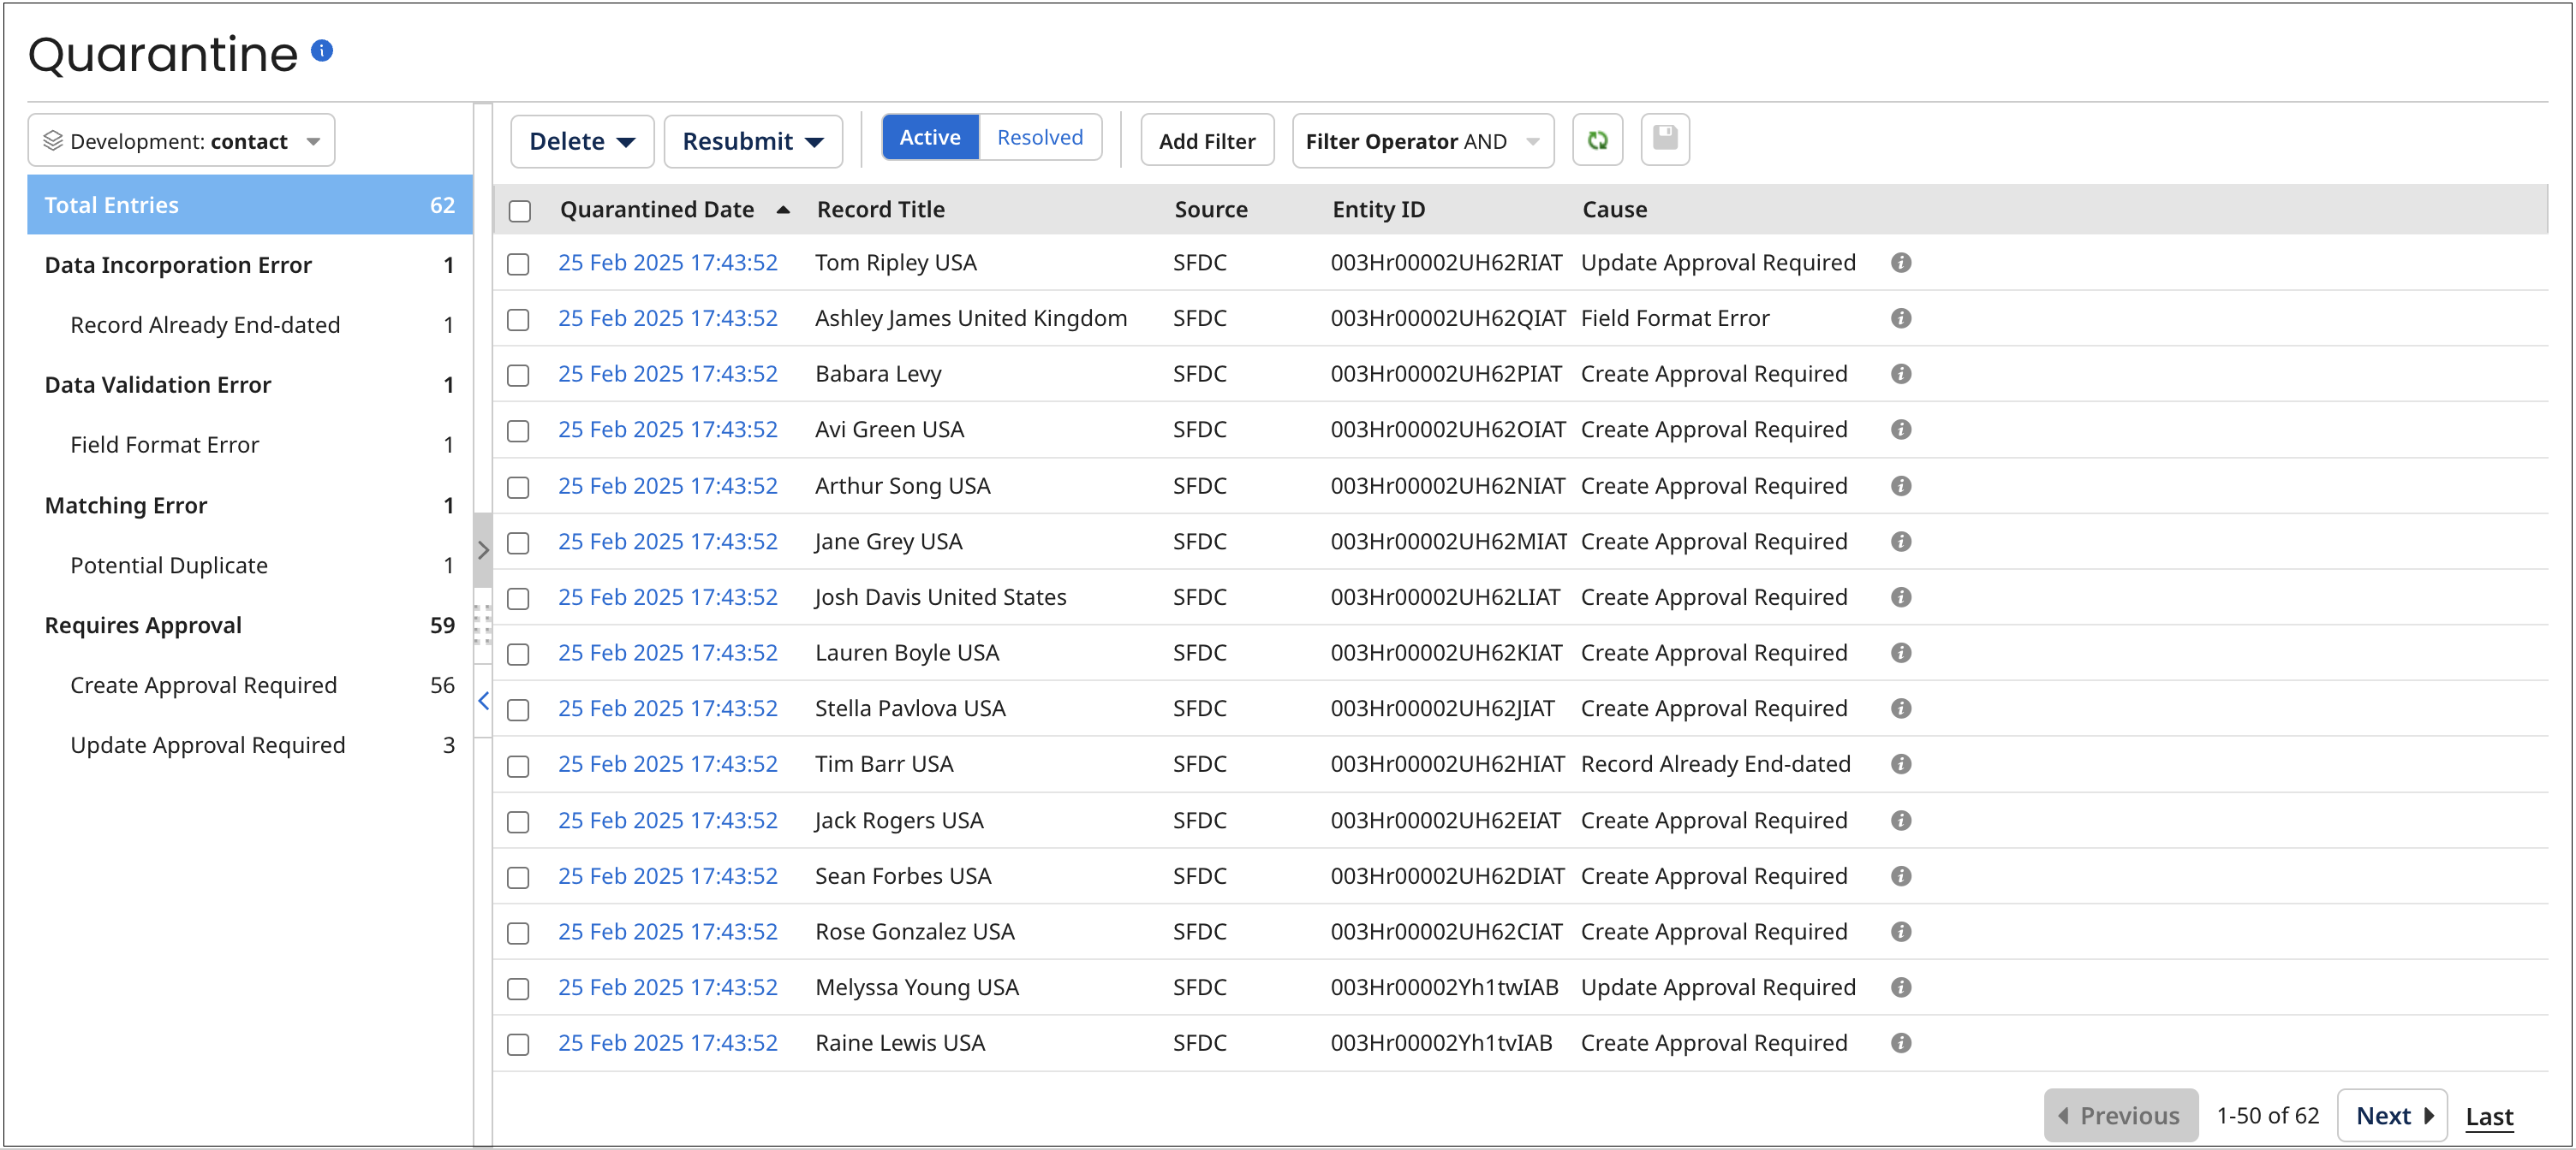This screenshot has width=2576, height=1150.
Task: Click the sort arrow on Quarantined Date
Action: coord(784,209)
